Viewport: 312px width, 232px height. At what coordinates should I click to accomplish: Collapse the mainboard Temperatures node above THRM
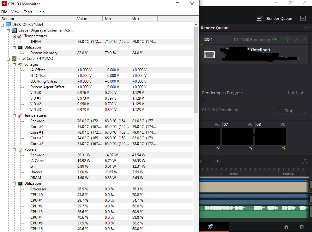14,36
